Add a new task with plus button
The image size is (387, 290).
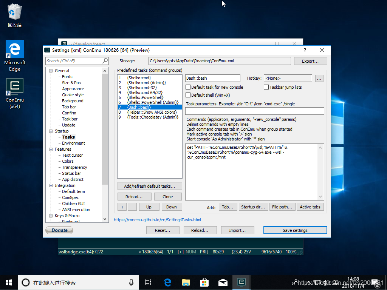click(122, 207)
